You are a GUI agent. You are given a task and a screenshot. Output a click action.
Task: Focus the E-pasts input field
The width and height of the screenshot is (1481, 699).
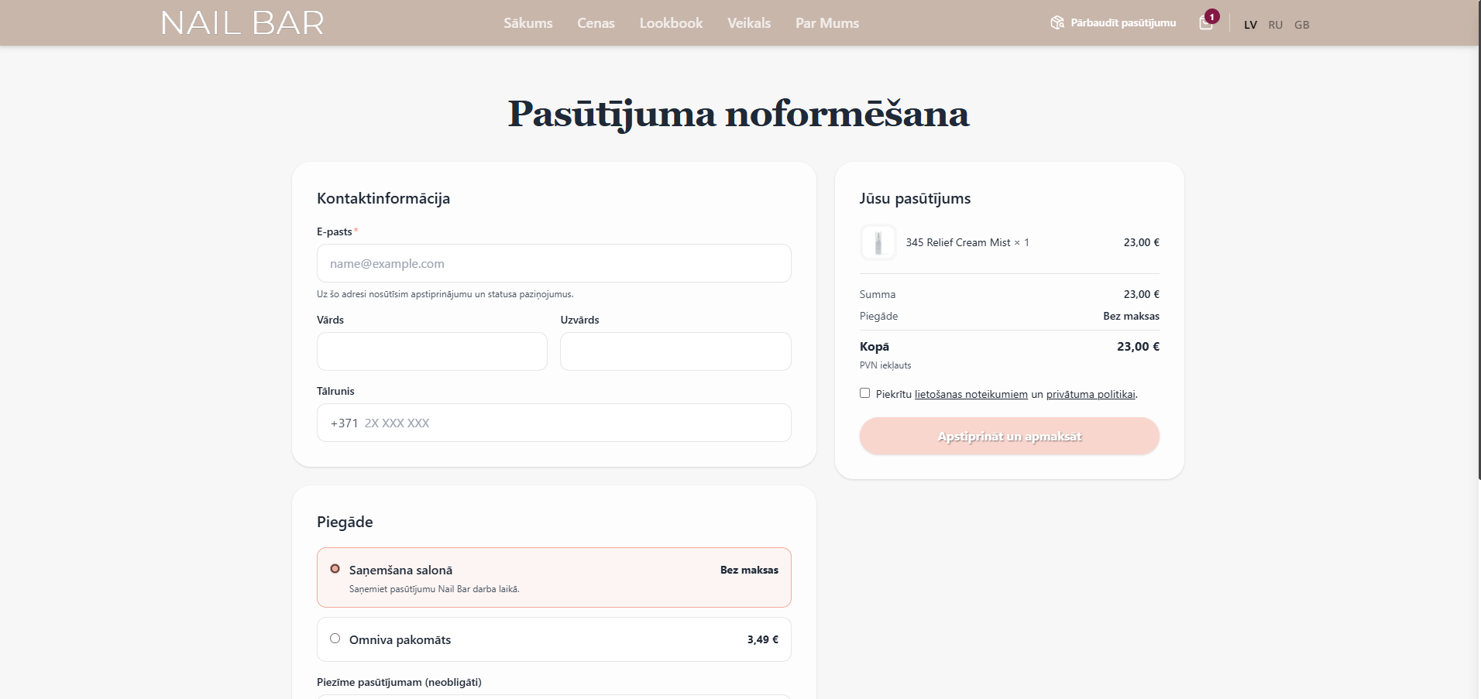tap(554, 263)
